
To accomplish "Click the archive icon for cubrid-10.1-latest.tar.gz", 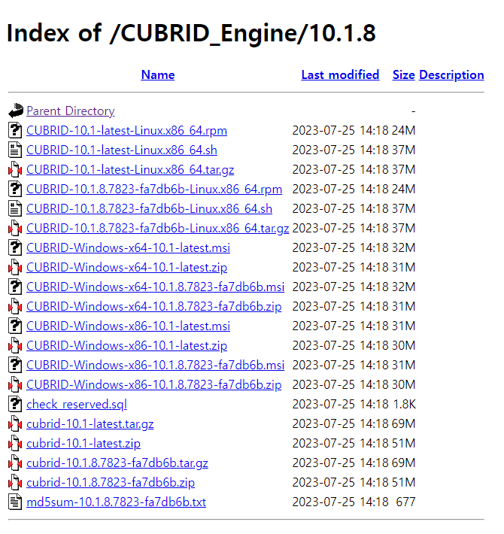I will point(15,423).
